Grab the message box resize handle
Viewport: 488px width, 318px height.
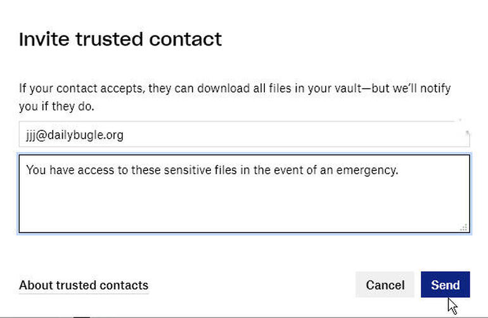pyautogui.click(x=464, y=227)
